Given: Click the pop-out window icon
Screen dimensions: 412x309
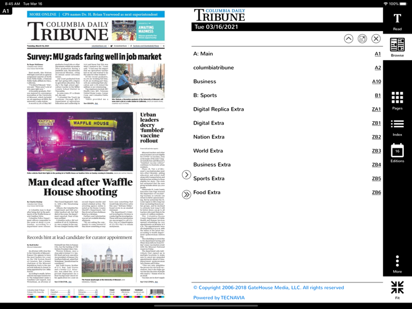Looking at the screenshot, I should pos(362,39).
